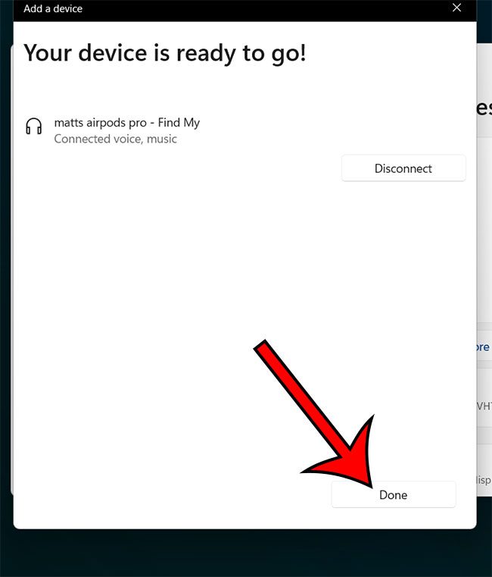
Task: Click the Connected voice, music status text
Action: click(115, 139)
